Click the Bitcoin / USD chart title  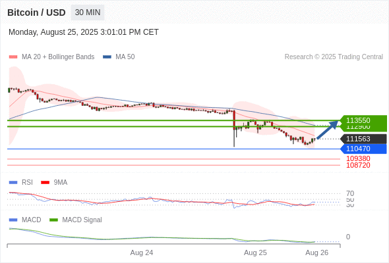pos(36,12)
